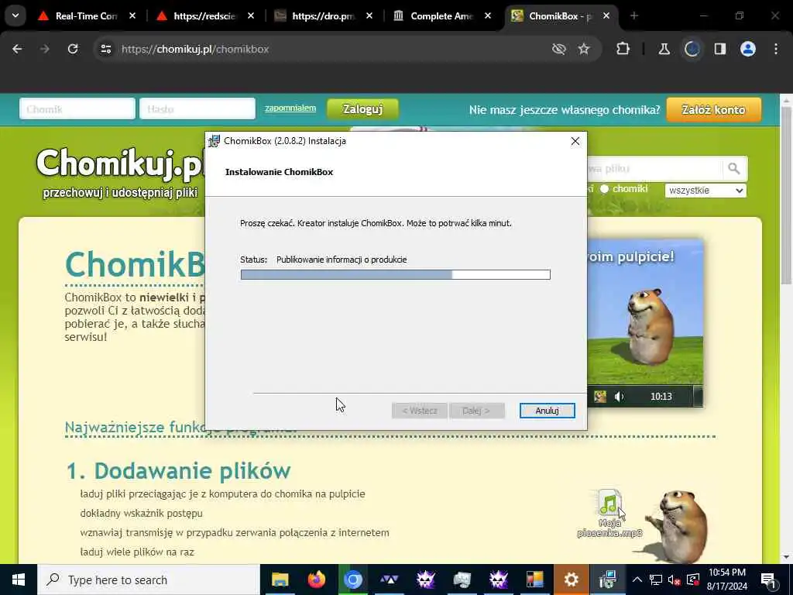The image size is (793, 595).
Task: Switch to the Real-Time Con tab
Action: click(x=86, y=16)
